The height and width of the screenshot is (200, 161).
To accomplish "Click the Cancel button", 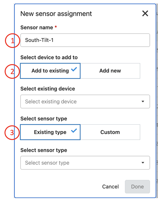I will click(x=110, y=187).
